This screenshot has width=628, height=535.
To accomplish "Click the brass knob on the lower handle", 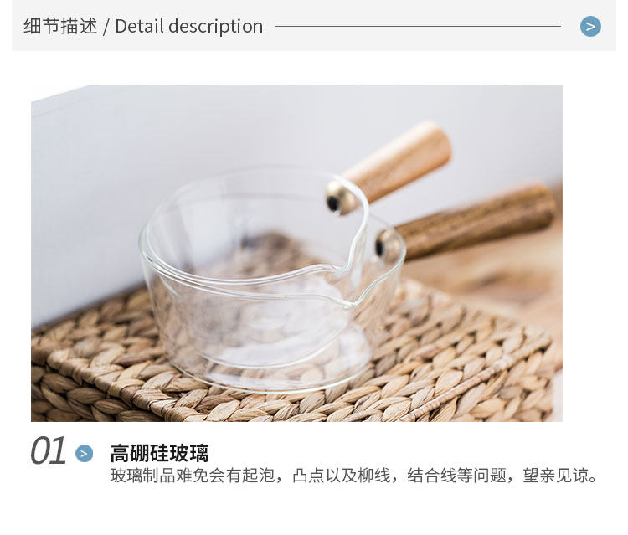I will 389,245.
